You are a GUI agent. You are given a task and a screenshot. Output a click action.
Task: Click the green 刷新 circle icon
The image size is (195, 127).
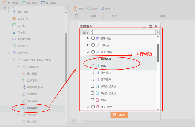coord(89,9)
